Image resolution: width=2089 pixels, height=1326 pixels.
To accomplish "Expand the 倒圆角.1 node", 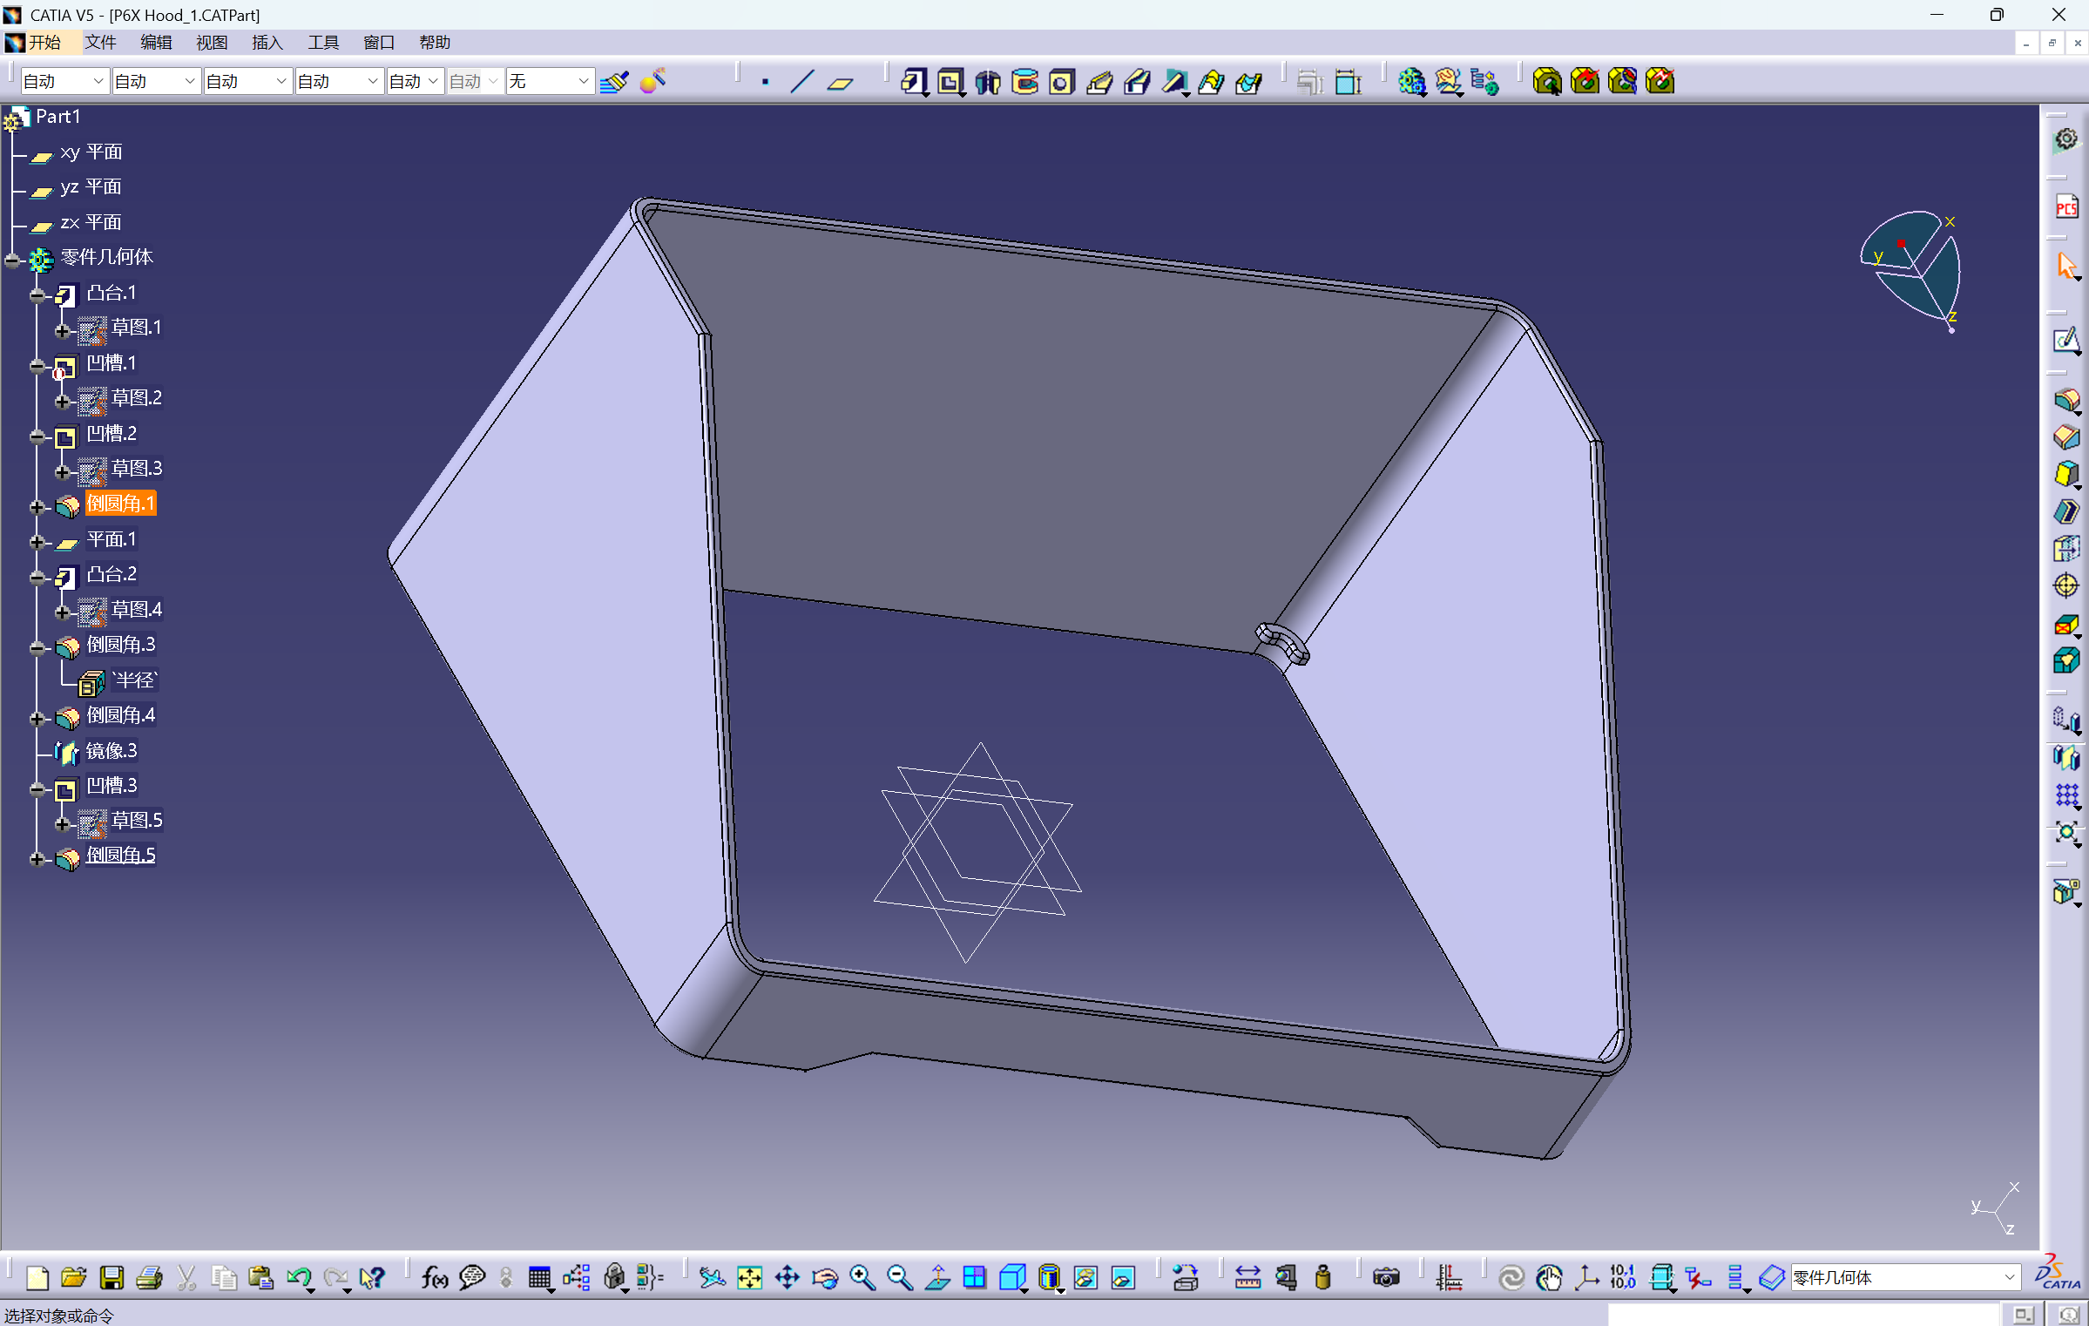I will click(x=37, y=505).
